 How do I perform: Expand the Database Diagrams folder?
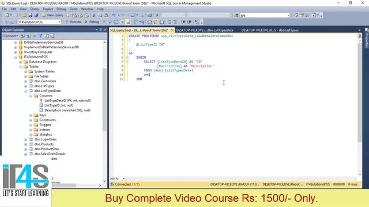pos(21,62)
